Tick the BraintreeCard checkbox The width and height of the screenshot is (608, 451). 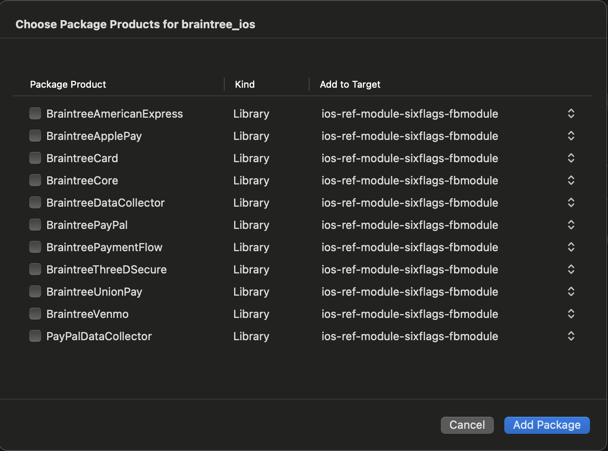(x=35, y=158)
